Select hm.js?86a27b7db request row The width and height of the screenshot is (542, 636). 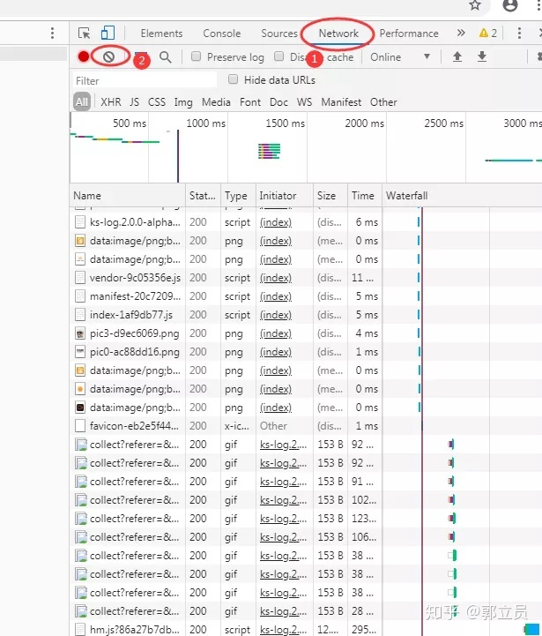[306, 629]
